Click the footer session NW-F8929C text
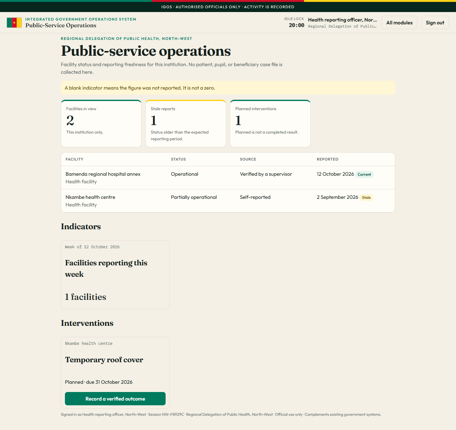Image resolution: width=456 pixels, height=430 pixels. pyautogui.click(x=166, y=414)
